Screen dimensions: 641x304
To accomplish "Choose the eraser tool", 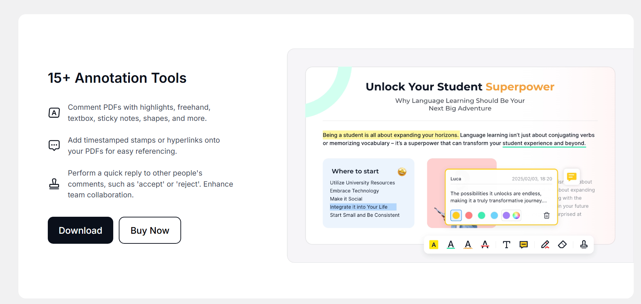I will point(562,245).
